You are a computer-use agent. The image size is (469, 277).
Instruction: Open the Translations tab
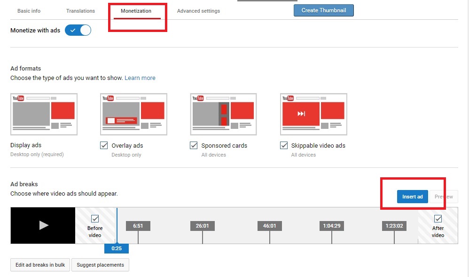80,11
